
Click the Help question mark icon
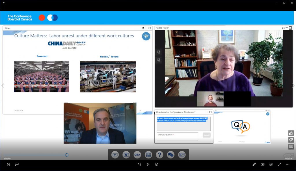point(160,155)
